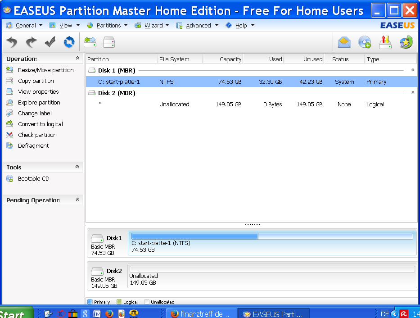Click the Start button
This screenshot has width=420, height=318.
(x=16, y=313)
